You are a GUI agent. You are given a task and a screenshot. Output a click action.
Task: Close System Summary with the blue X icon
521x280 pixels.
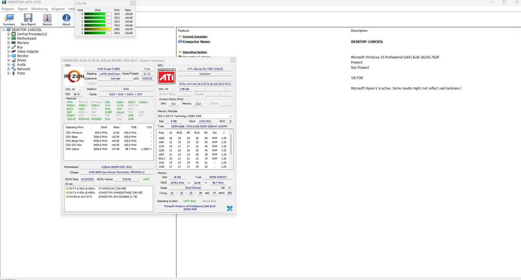(230, 208)
